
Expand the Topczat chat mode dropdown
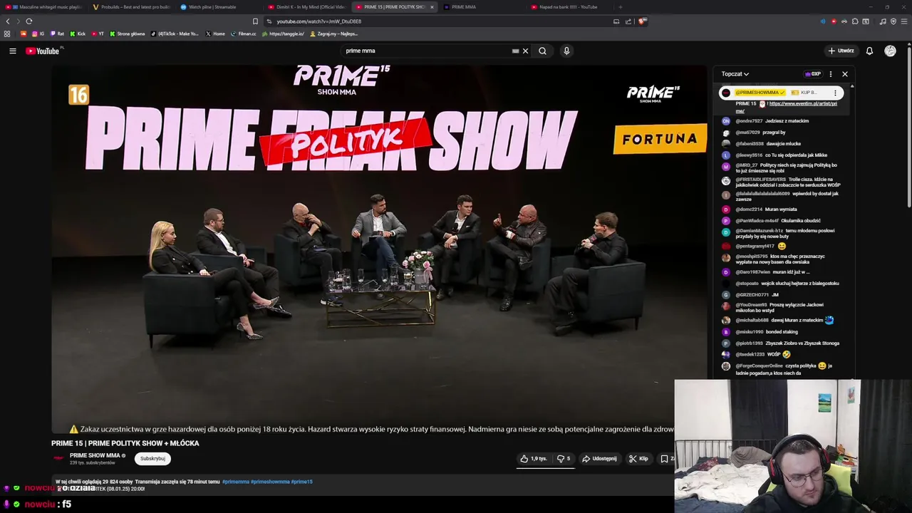pos(735,74)
